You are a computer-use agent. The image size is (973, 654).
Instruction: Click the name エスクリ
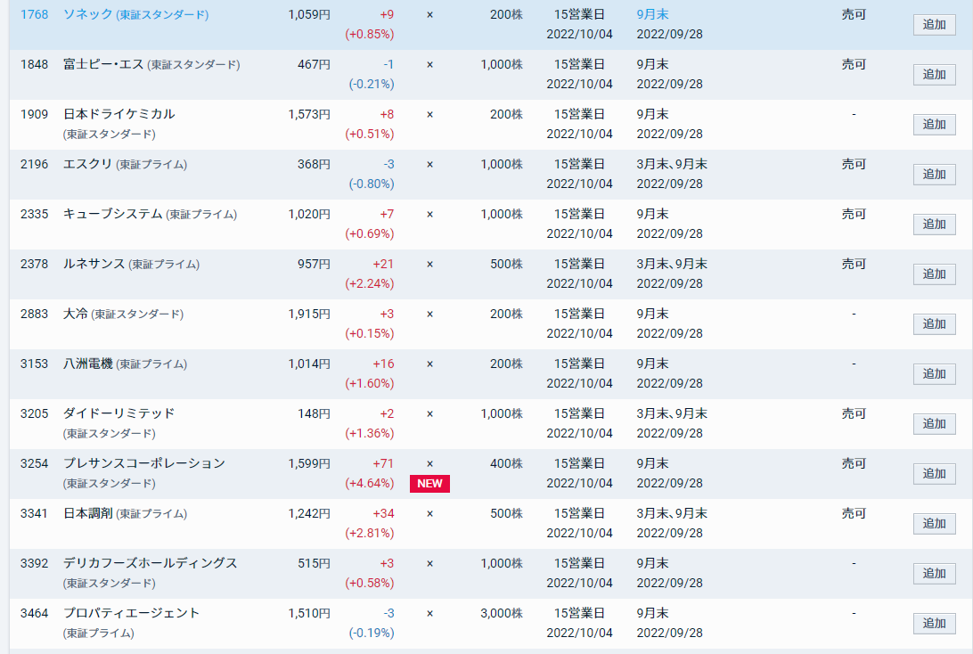pyautogui.click(x=87, y=165)
